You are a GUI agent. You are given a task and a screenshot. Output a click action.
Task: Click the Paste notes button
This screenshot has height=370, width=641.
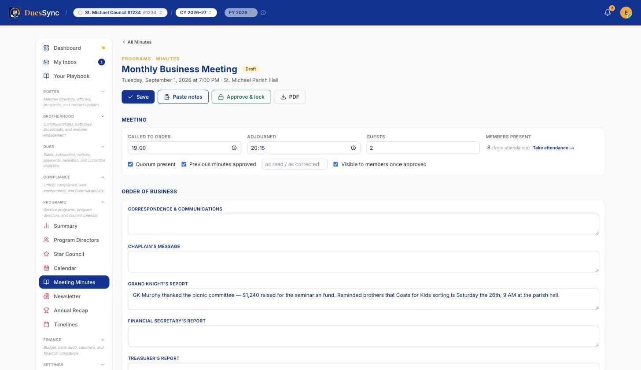pos(183,97)
